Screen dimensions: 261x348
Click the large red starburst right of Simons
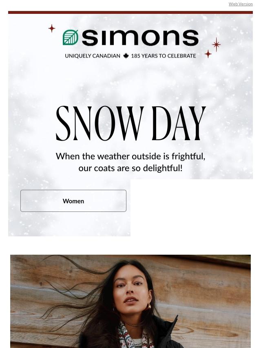217,44
